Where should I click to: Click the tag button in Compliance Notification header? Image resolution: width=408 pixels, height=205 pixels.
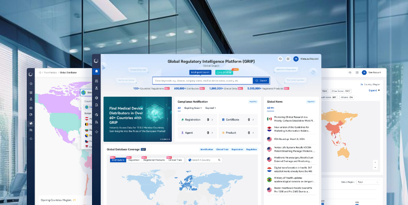(x=253, y=102)
